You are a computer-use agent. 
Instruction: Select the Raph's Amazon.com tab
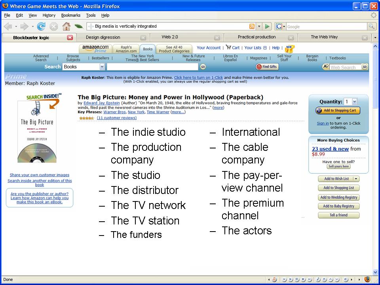(126, 49)
